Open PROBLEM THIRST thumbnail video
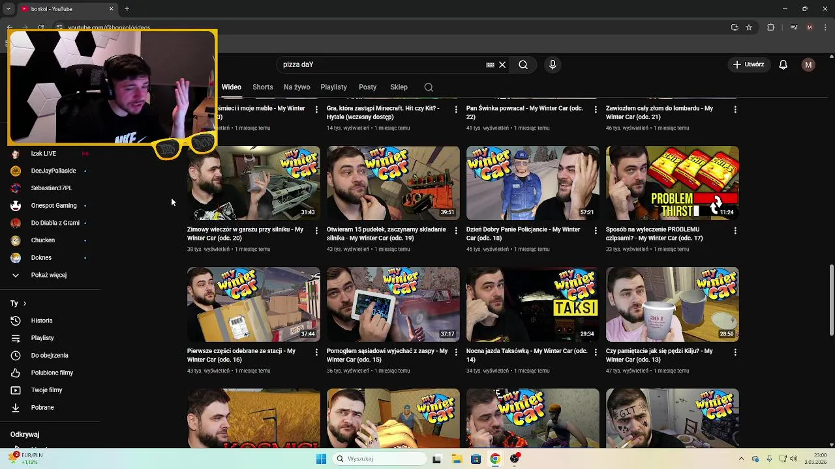 click(672, 183)
